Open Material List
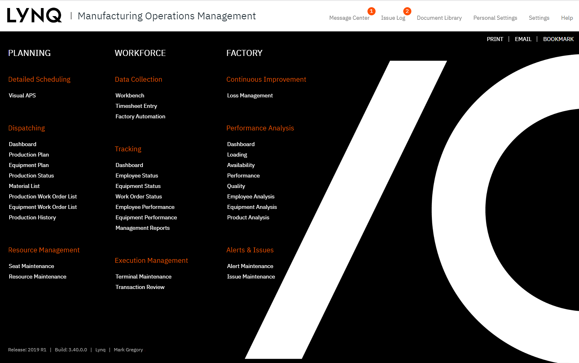Image resolution: width=579 pixels, height=363 pixels. point(24,186)
